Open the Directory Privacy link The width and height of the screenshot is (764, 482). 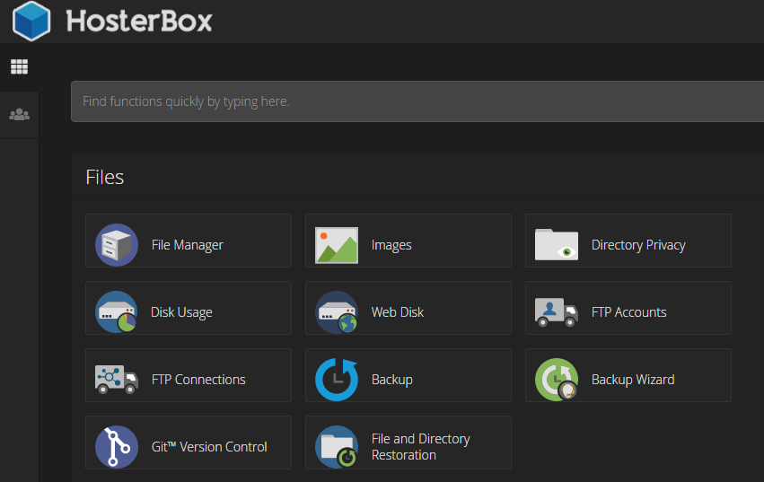638,245
